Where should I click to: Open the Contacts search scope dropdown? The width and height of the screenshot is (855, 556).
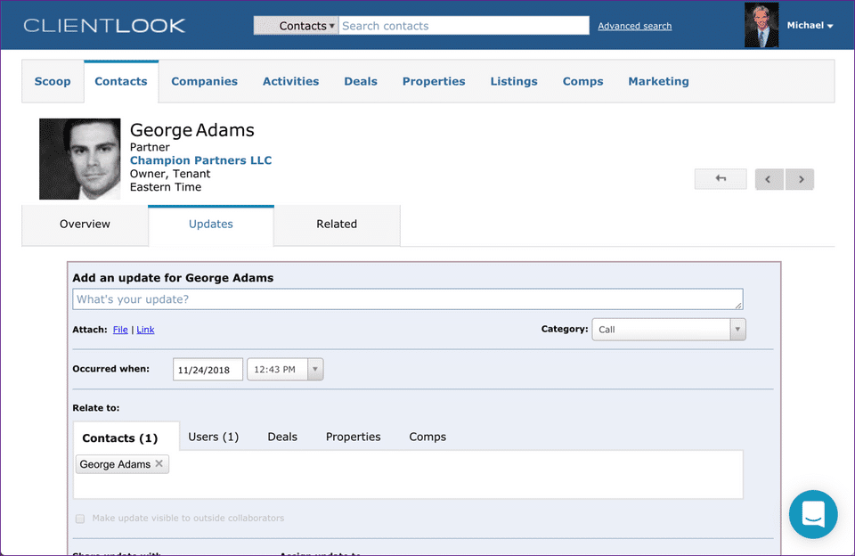(x=296, y=26)
